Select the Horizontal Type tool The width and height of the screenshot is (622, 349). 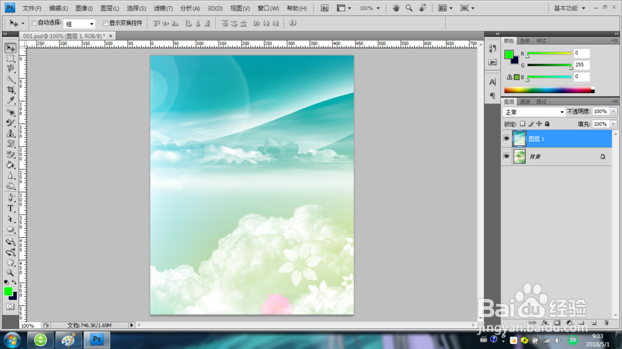tap(11, 209)
